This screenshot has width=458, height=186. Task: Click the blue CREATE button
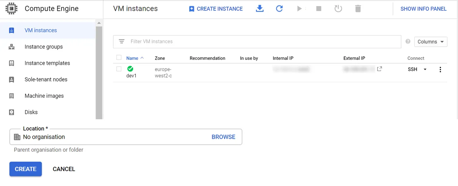(25, 169)
